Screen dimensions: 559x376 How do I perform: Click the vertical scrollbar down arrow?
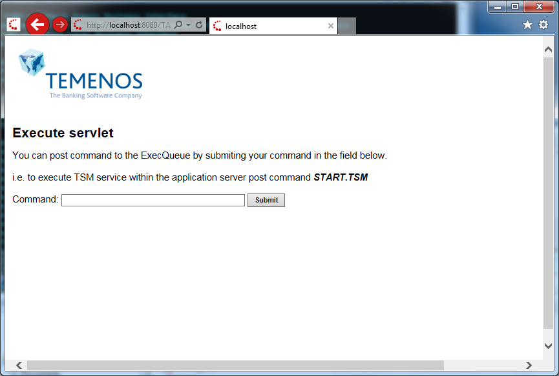[548, 346]
